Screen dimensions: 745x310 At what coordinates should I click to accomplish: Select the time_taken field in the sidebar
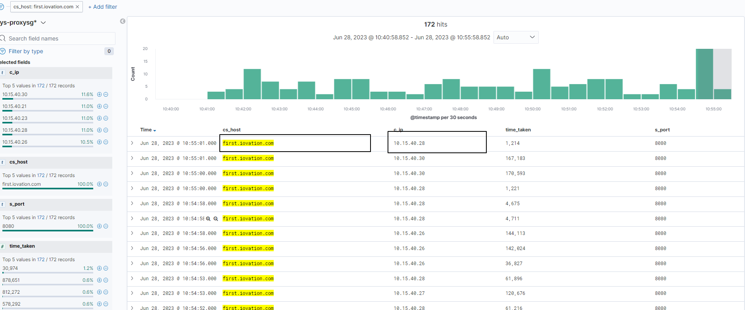(x=22, y=246)
